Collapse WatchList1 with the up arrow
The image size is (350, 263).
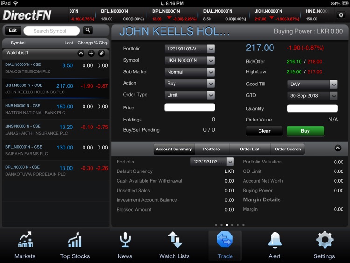click(x=81, y=53)
